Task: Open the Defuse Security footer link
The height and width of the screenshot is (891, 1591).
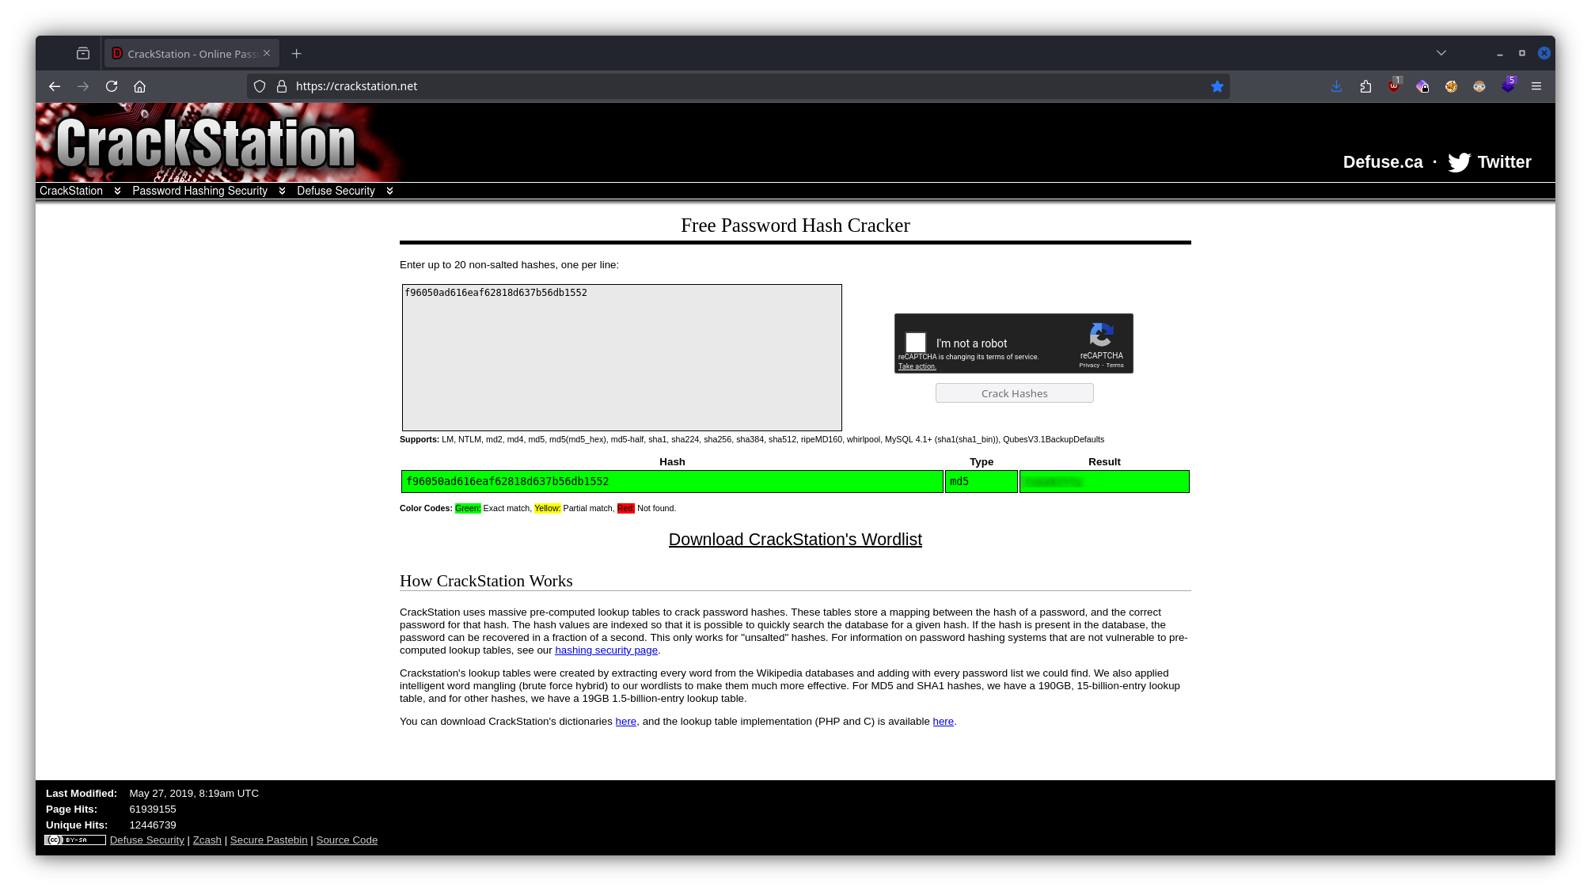Action: (146, 840)
